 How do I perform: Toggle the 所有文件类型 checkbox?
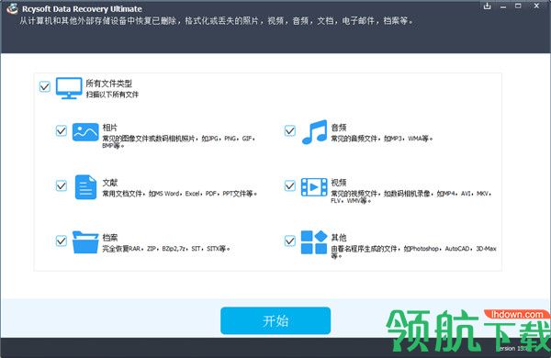pyautogui.click(x=45, y=86)
